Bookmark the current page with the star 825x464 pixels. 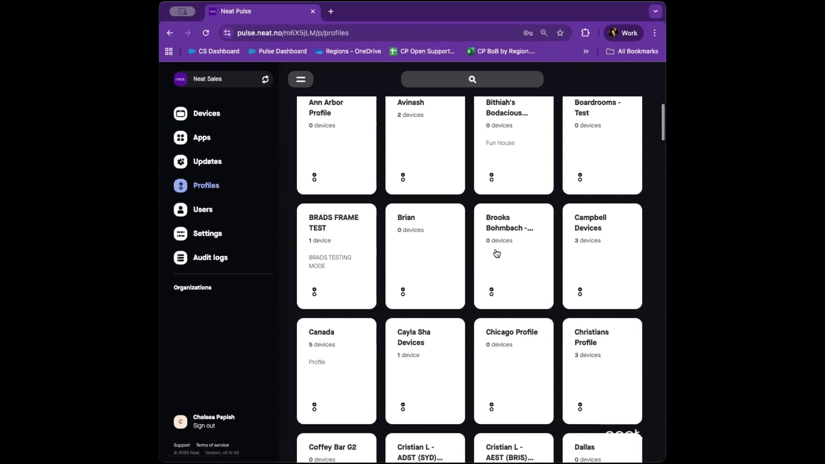coord(560,33)
